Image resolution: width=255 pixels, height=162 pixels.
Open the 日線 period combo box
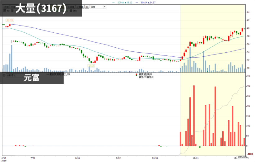pos(98,7)
